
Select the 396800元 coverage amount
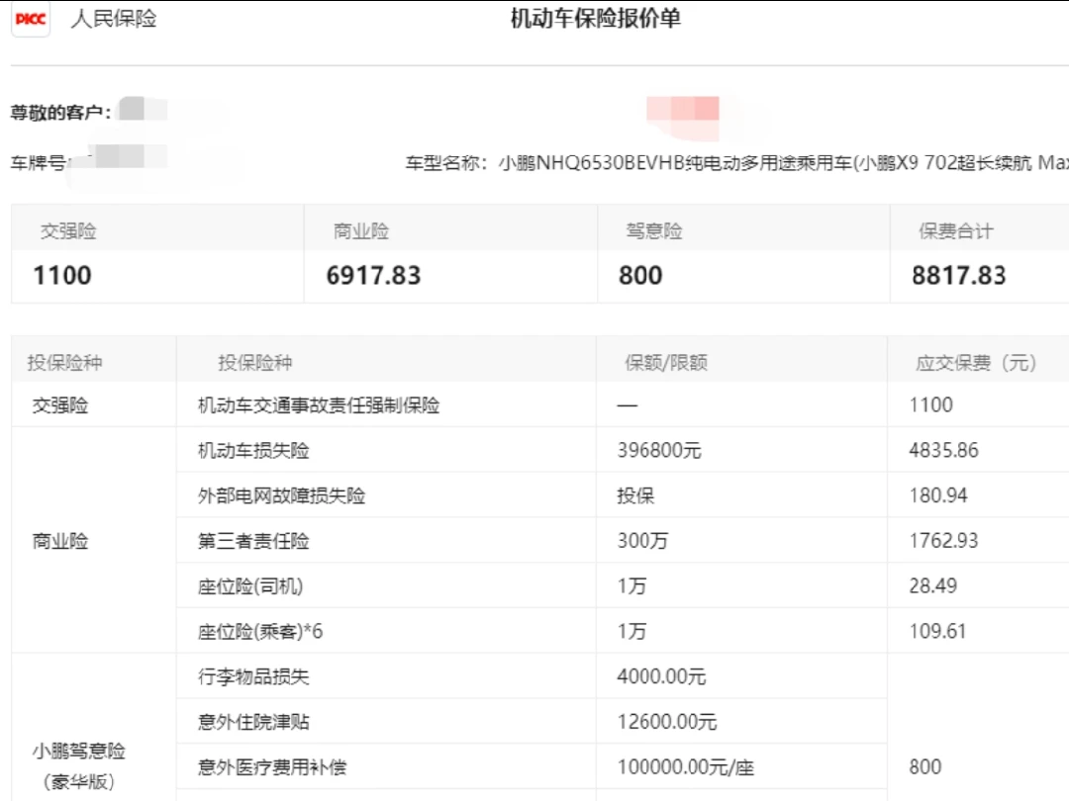[659, 450]
